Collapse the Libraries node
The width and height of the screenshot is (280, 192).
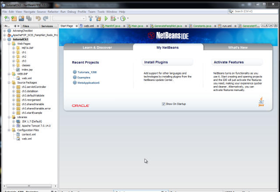click(9, 117)
